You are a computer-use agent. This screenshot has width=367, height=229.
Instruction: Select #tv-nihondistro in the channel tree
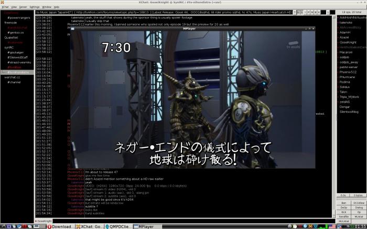pos(18,72)
